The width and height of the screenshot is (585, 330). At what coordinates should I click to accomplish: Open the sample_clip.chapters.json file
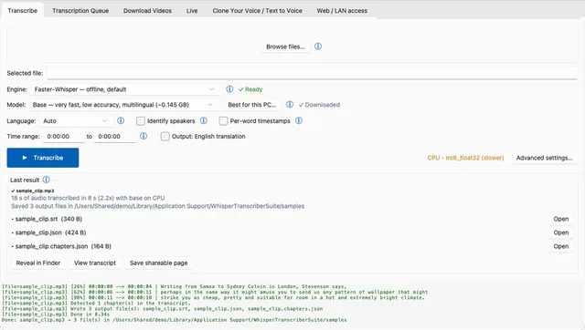click(x=560, y=246)
